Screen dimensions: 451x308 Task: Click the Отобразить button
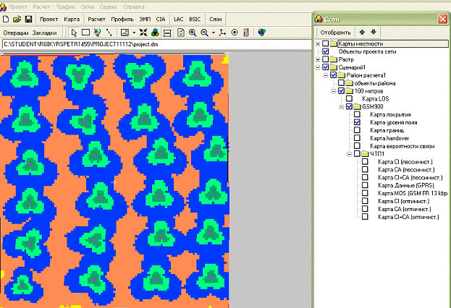click(336, 32)
